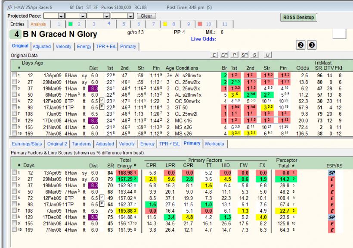Click the red square marker on entry 10

200,24
